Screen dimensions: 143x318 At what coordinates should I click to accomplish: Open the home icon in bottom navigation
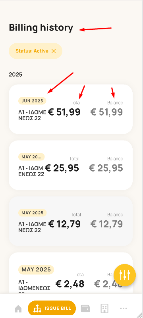tap(18, 309)
